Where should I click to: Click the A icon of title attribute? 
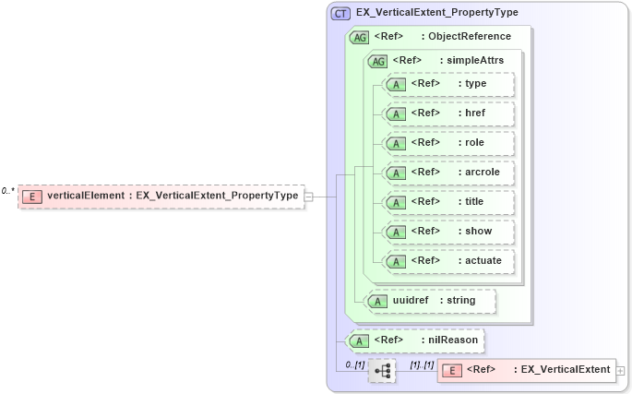[396, 202]
